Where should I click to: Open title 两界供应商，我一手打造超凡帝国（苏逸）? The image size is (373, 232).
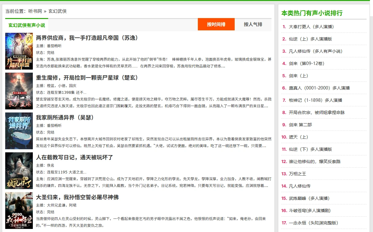87,38
